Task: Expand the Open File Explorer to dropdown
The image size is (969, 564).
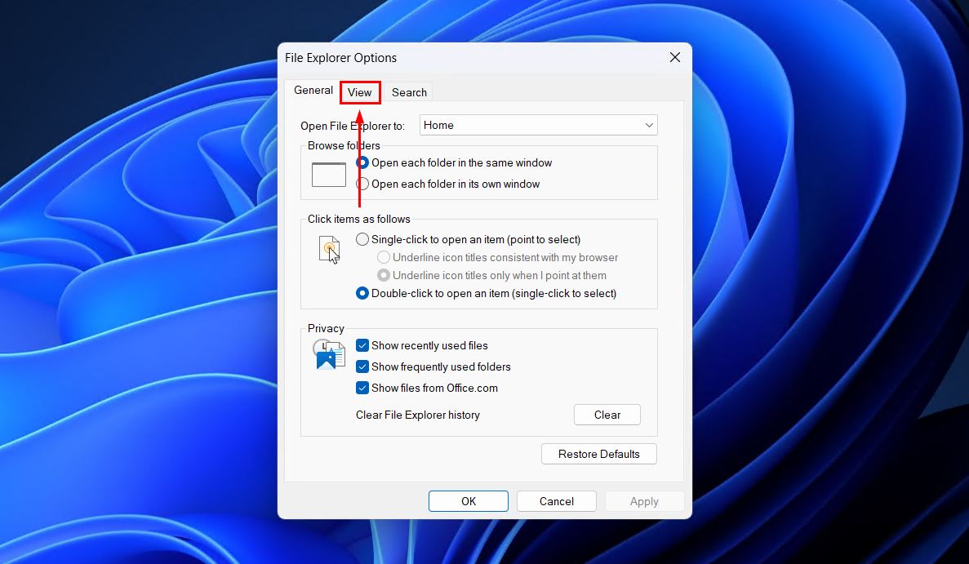Action: click(538, 125)
